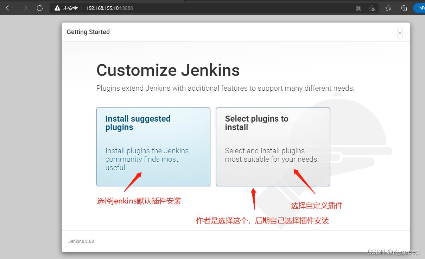Click the 'Plugins extend Jenkins' description text
This screenshot has height=259, width=425.
225,88
